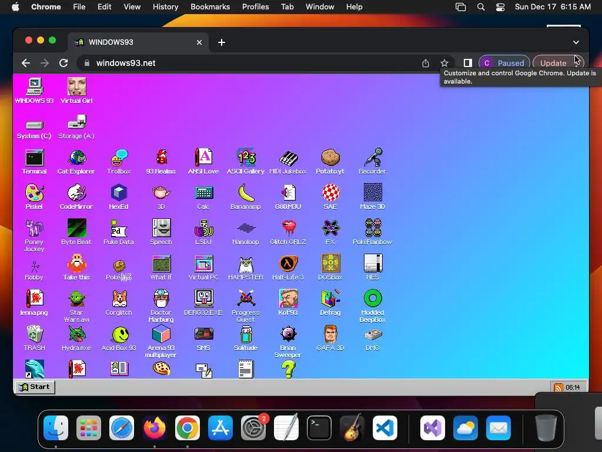
Task: Click the Windows 93 Start button
Action: pyautogui.click(x=35, y=387)
